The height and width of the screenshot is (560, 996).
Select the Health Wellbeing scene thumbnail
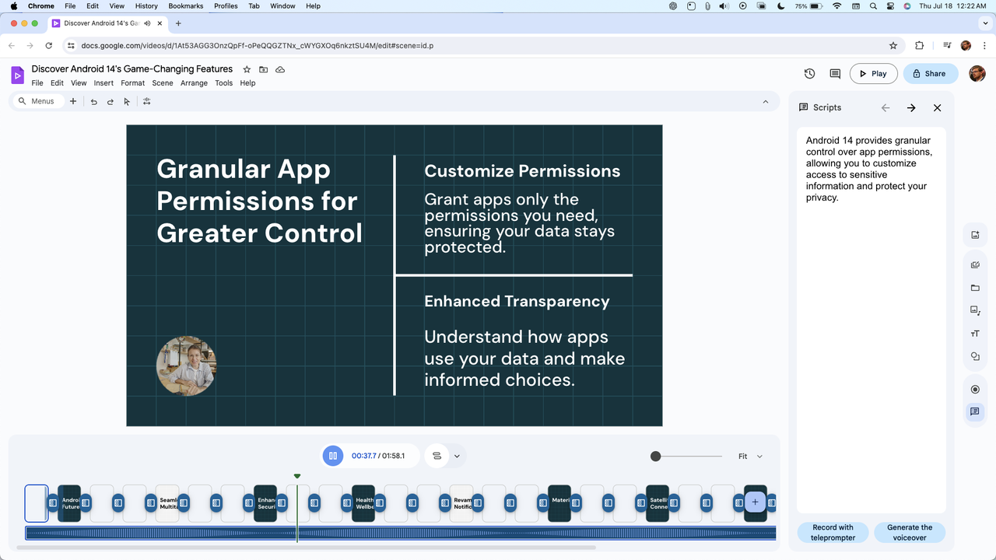(x=364, y=503)
